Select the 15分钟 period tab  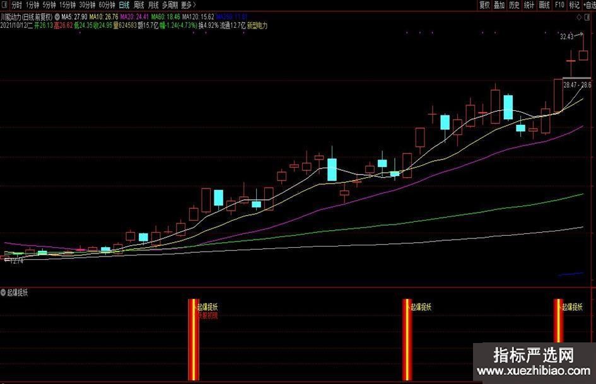click(67, 5)
